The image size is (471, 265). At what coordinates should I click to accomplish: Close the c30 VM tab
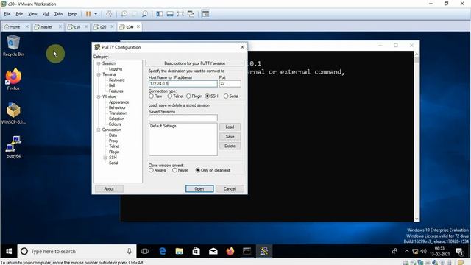point(138,26)
